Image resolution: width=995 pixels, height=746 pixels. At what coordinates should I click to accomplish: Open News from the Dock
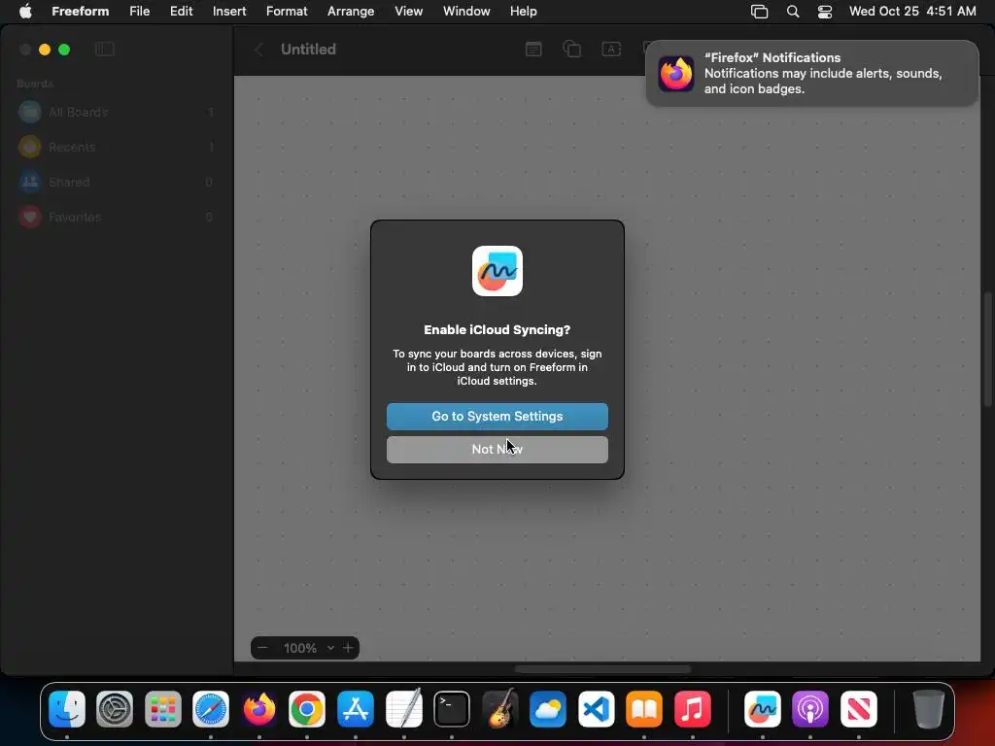tap(859, 708)
